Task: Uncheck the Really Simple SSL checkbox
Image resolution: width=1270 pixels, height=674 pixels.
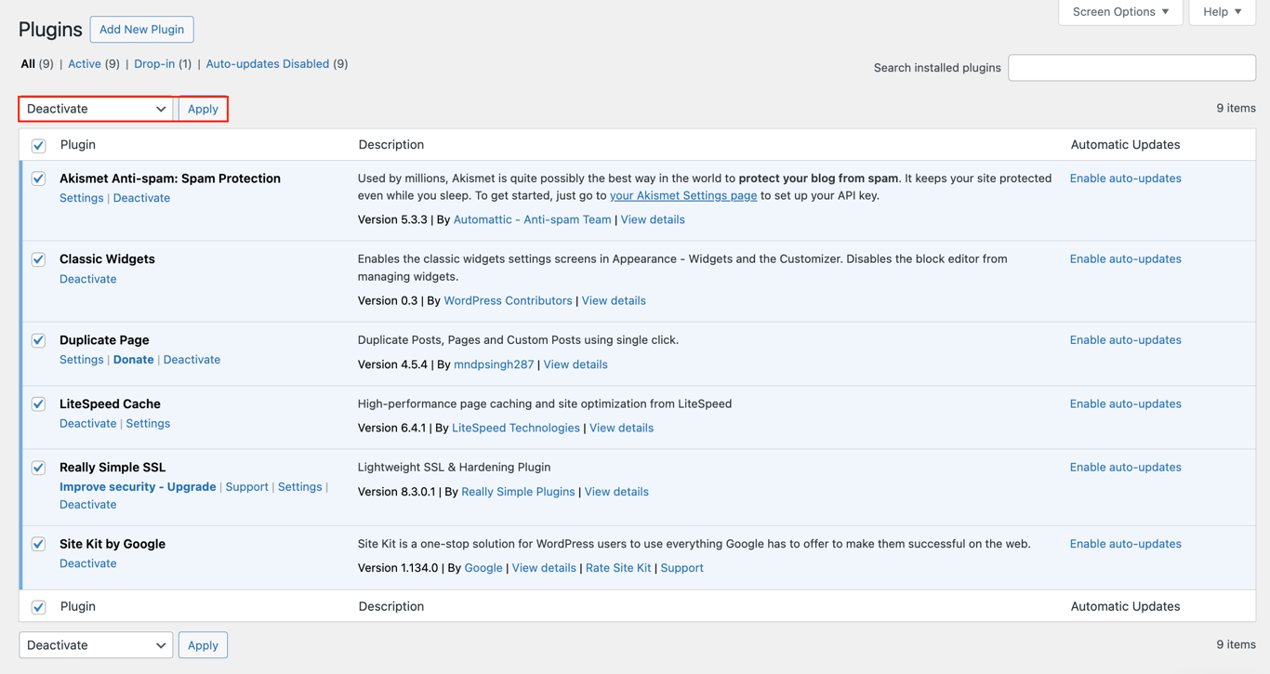Action: (x=38, y=468)
